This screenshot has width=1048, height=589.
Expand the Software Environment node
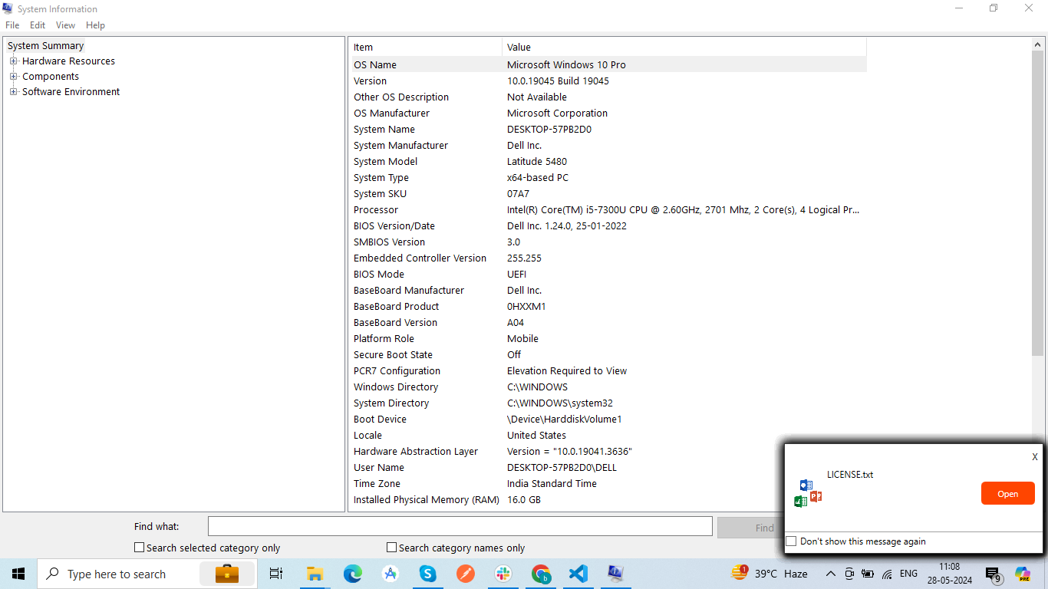(x=13, y=92)
